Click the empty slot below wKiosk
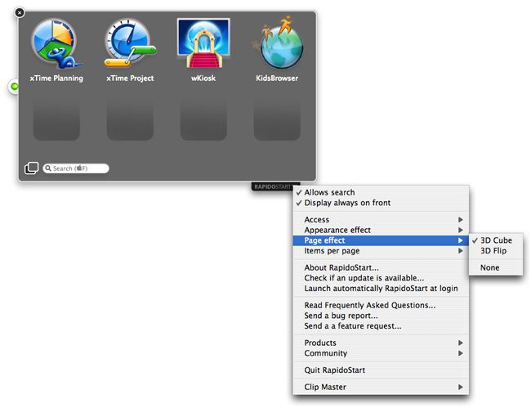This screenshot has width=531, height=417. click(203, 119)
